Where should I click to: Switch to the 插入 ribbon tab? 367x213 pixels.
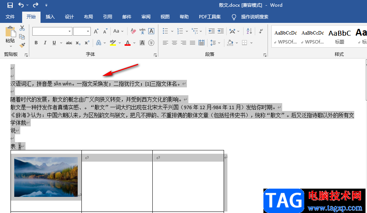[50, 17]
